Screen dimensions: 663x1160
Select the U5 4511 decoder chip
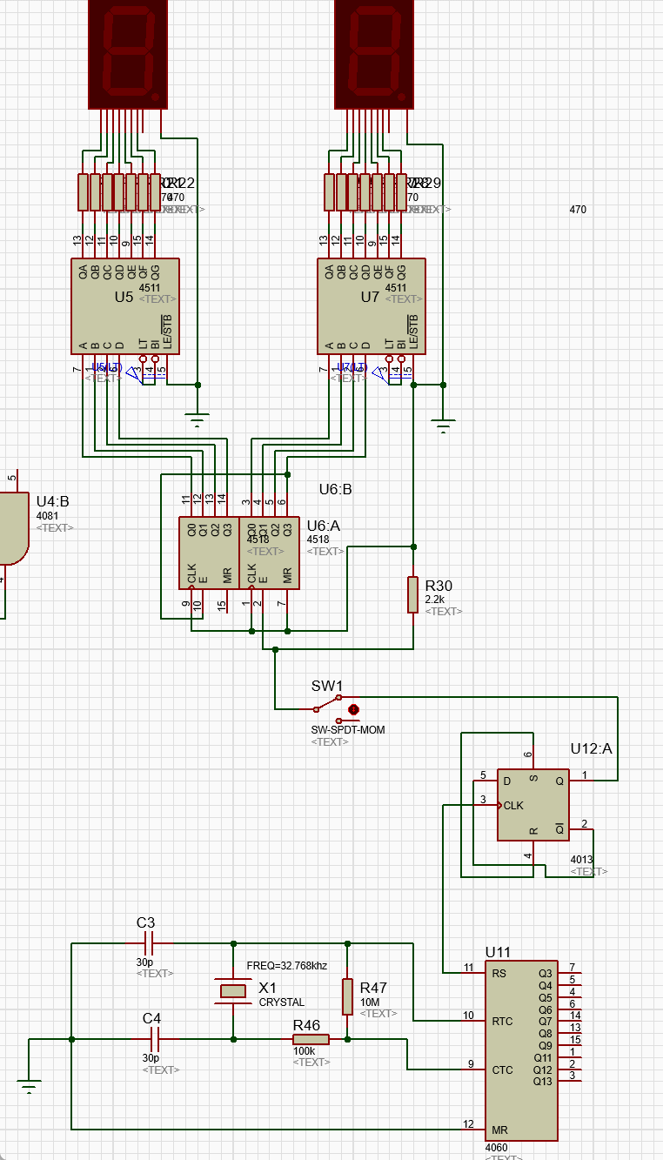coord(124,305)
